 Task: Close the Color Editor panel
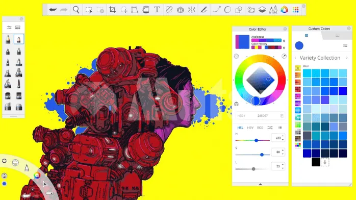tap(285, 29)
